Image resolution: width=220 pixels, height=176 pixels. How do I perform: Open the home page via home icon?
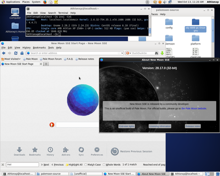pyautogui.click(x=22, y=53)
